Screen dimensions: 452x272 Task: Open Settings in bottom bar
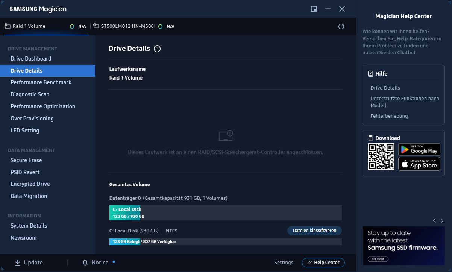[284, 263]
